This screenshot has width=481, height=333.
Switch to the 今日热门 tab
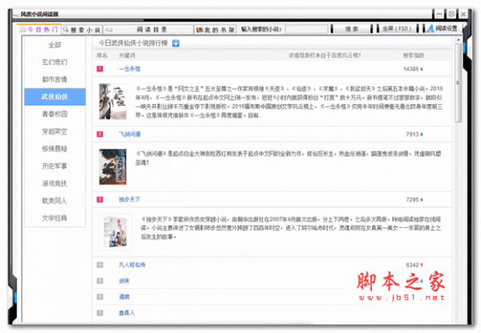click(39, 30)
